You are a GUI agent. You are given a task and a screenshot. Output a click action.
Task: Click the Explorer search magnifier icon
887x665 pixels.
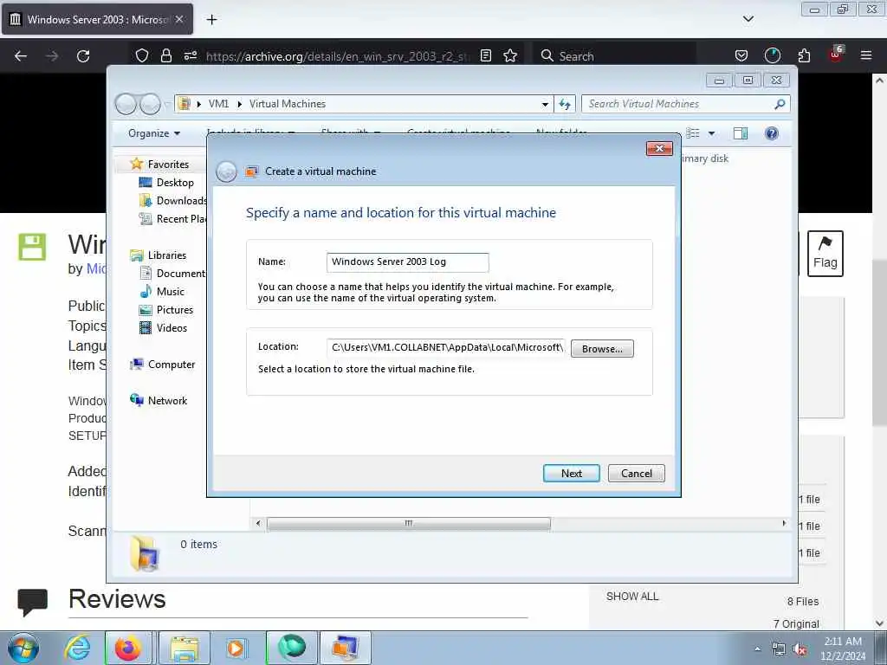pyautogui.click(x=780, y=104)
